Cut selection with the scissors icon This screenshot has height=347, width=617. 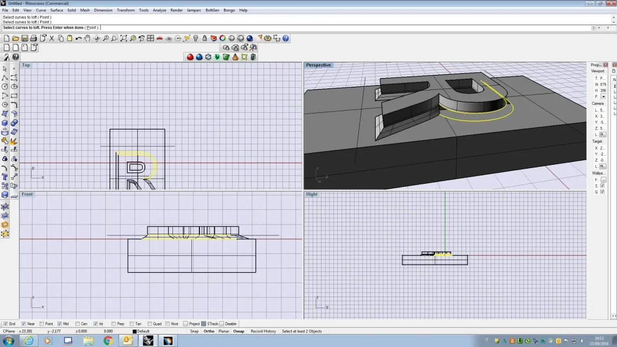tap(52, 38)
